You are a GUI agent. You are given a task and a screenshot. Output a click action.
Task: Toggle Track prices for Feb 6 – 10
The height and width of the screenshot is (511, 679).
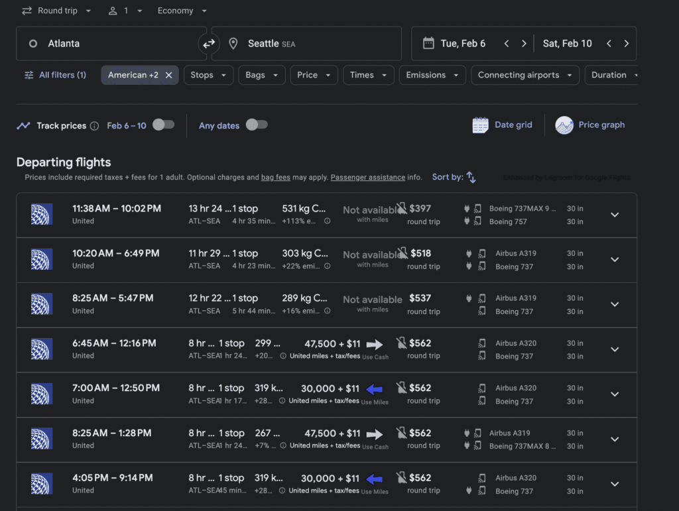163,125
